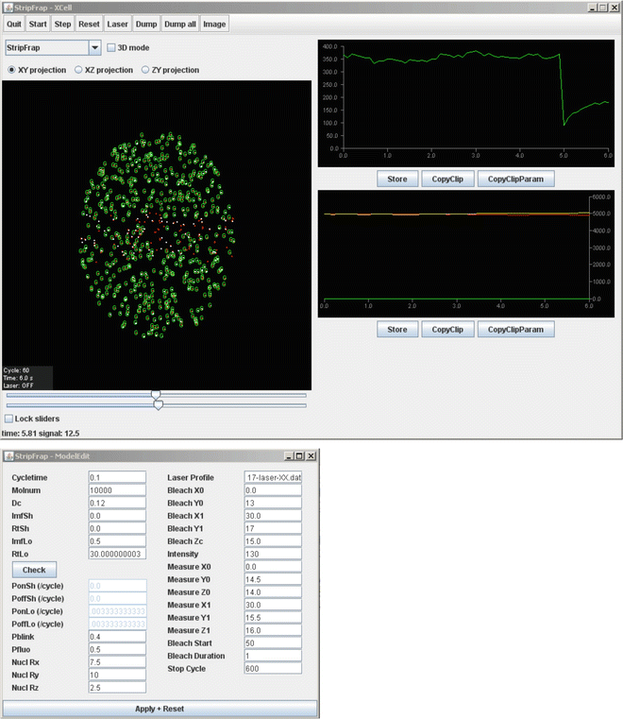Viewport: 623px width, 719px height.
Task: Click the Start button in toolbar
Action: [x=38, y=24]
